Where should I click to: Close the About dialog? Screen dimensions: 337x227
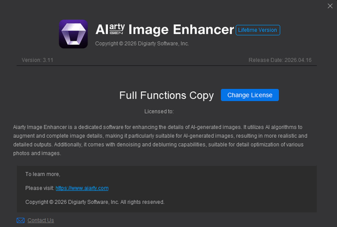tap(329, 6)
